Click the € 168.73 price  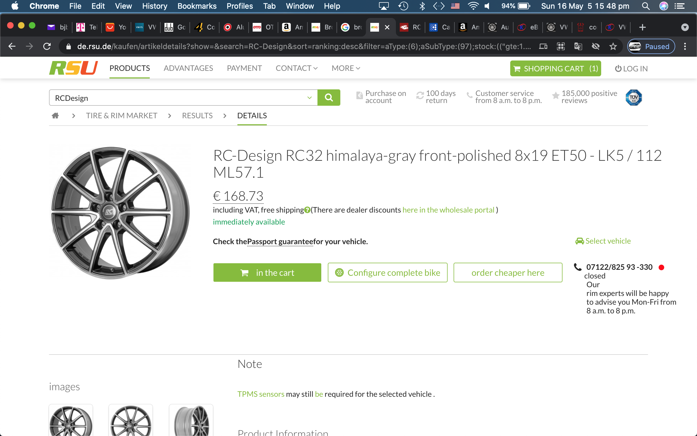point(238,196)
